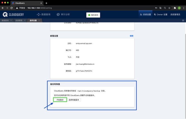
Task: Click the zoom magnifier icon
Action: tap(165, 8)
